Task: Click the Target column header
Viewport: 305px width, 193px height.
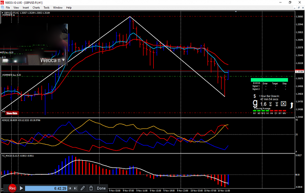Action: coord(275,84)
